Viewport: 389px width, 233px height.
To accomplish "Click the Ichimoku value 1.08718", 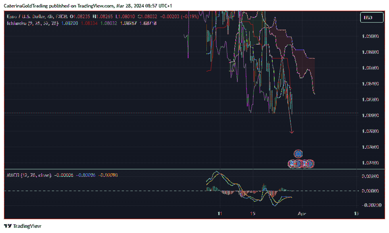I will 148,23.
